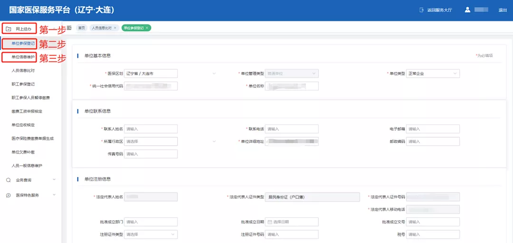Click the 联系人姓名 input field
The height and width of the screenshot is (243, 513).
tap(151, 129)
